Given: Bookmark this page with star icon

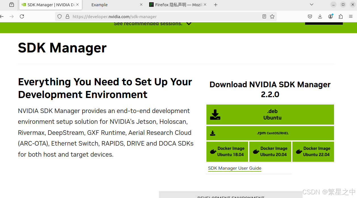Looking at the screenshot, I should click(x=272, y=16).
